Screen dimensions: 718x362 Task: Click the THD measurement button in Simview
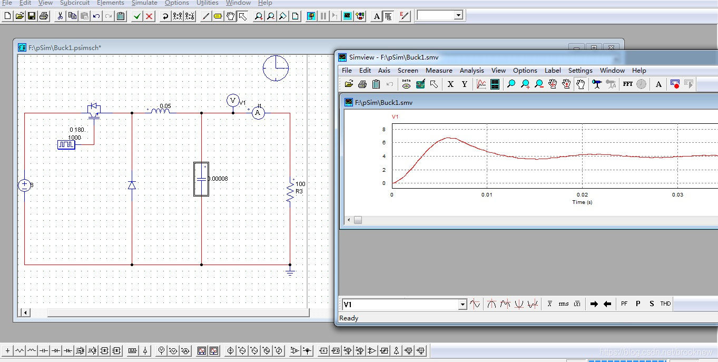665,304
